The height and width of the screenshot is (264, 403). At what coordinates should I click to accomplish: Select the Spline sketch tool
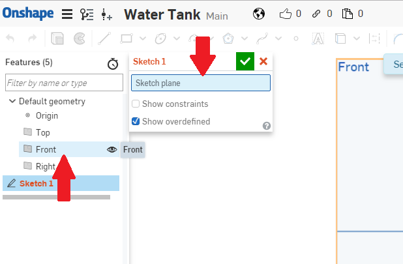pos(262,38)
